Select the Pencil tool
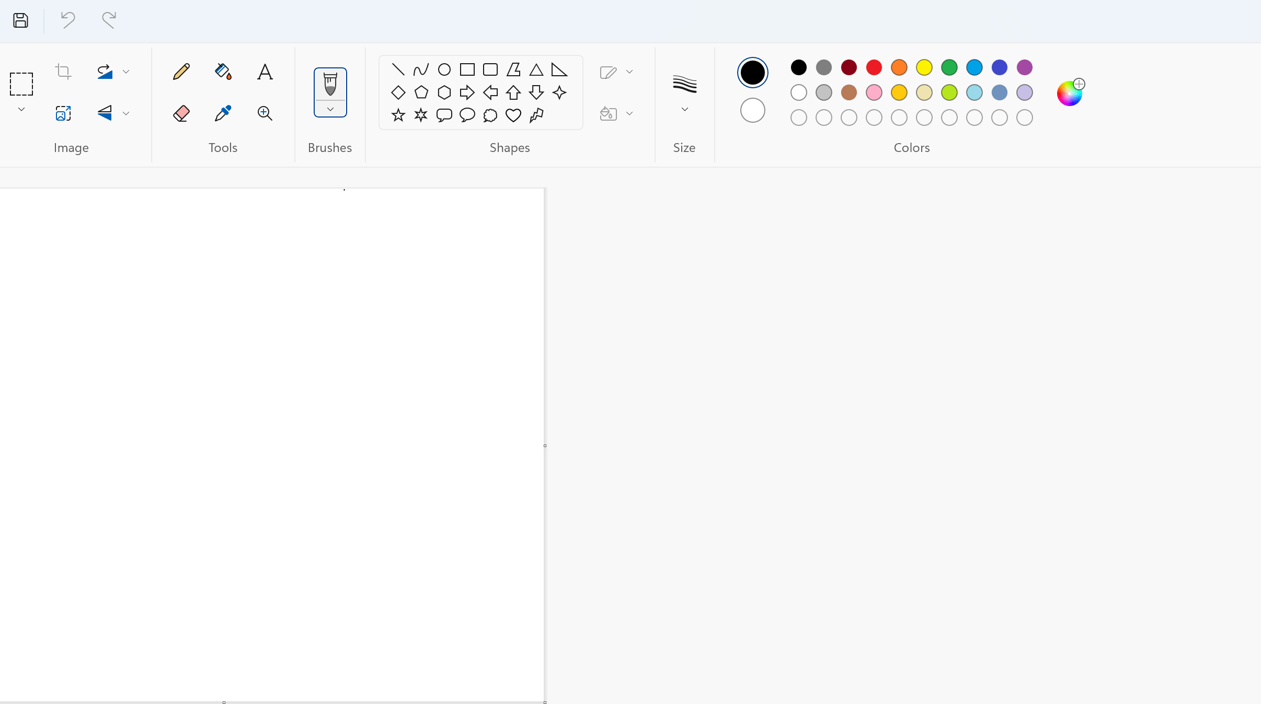Viewport: 1261px width, 704px height. 181,72
